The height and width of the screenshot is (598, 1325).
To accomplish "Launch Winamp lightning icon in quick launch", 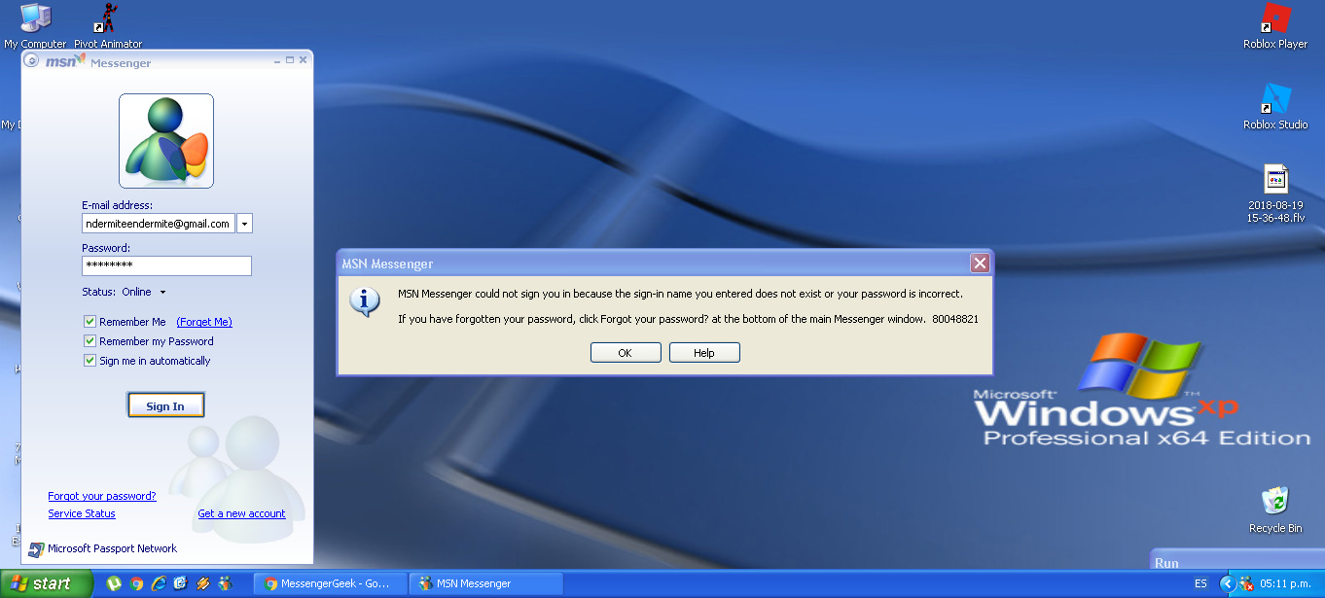I will (x=203, y=583).
